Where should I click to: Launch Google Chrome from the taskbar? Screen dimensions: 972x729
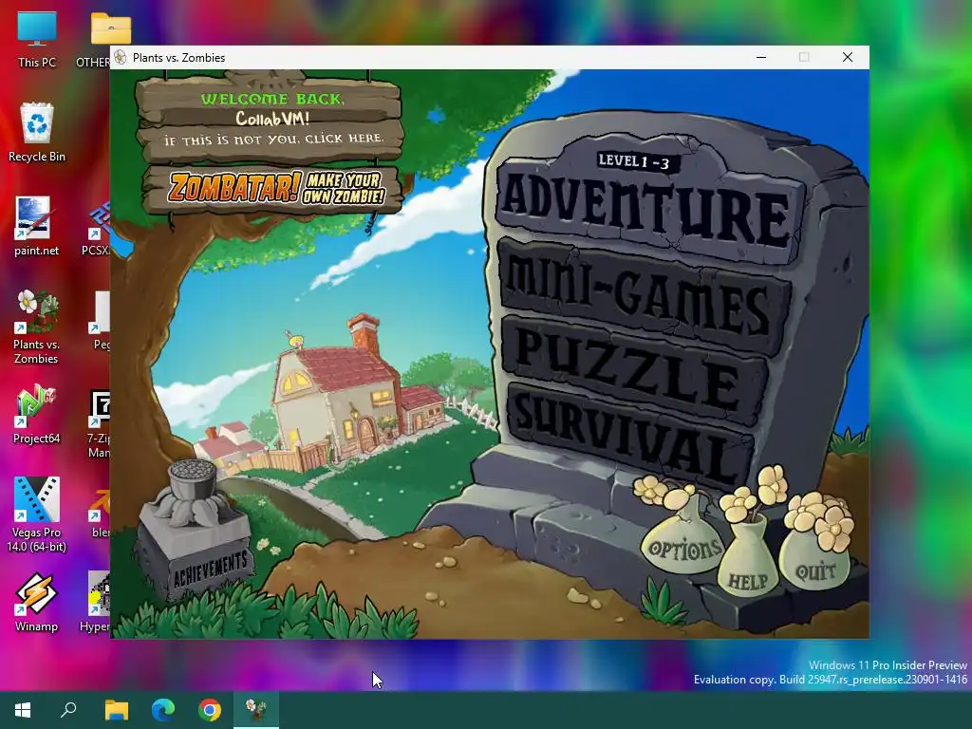click(x=210, y=710)
